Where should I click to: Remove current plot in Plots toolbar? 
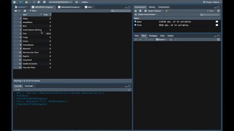click(x=171, y=40)
